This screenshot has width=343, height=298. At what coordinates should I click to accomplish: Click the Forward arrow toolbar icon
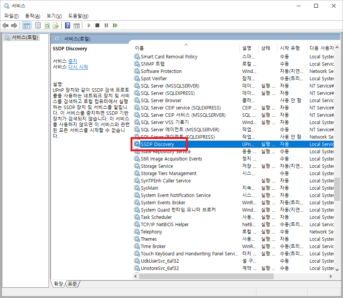tap(14, 25)
